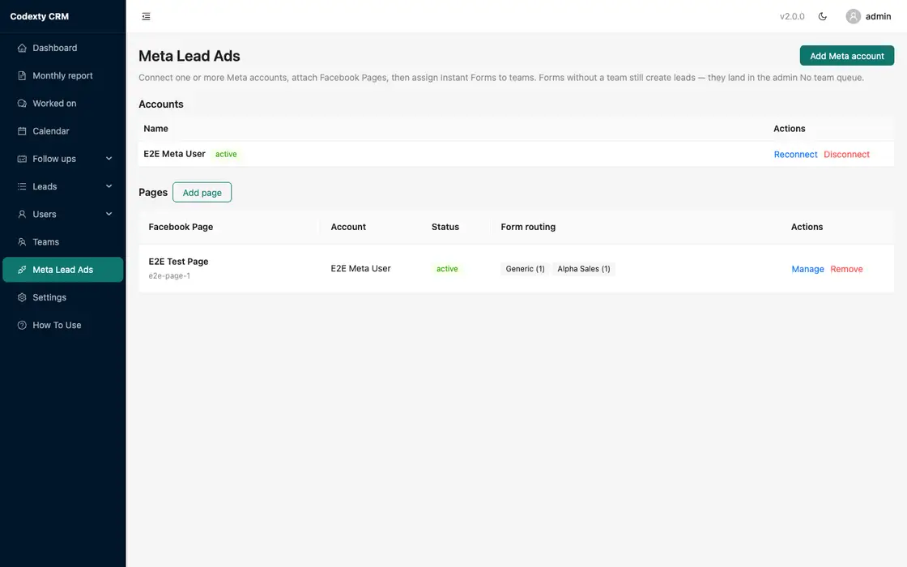Open the Dashboard menu item

tap(63, 48)
